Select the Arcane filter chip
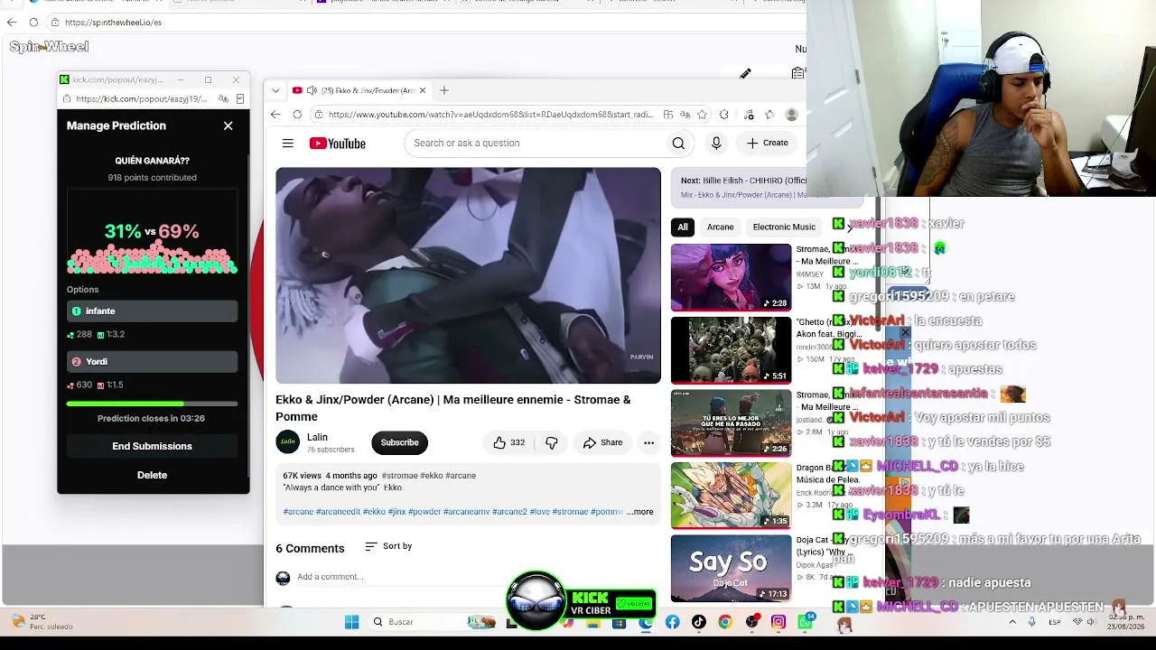 tap(720, 227)
